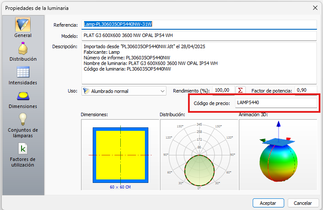Select the General section icon

(23, 25)
